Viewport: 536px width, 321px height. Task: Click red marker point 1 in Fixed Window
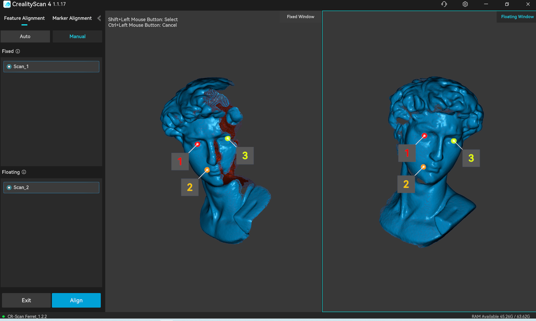[198, 144]
